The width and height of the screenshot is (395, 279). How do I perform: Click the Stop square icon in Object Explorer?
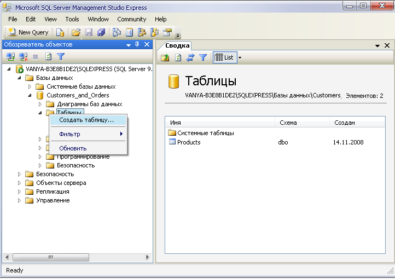pyautogui.click(x=36, y=57)
